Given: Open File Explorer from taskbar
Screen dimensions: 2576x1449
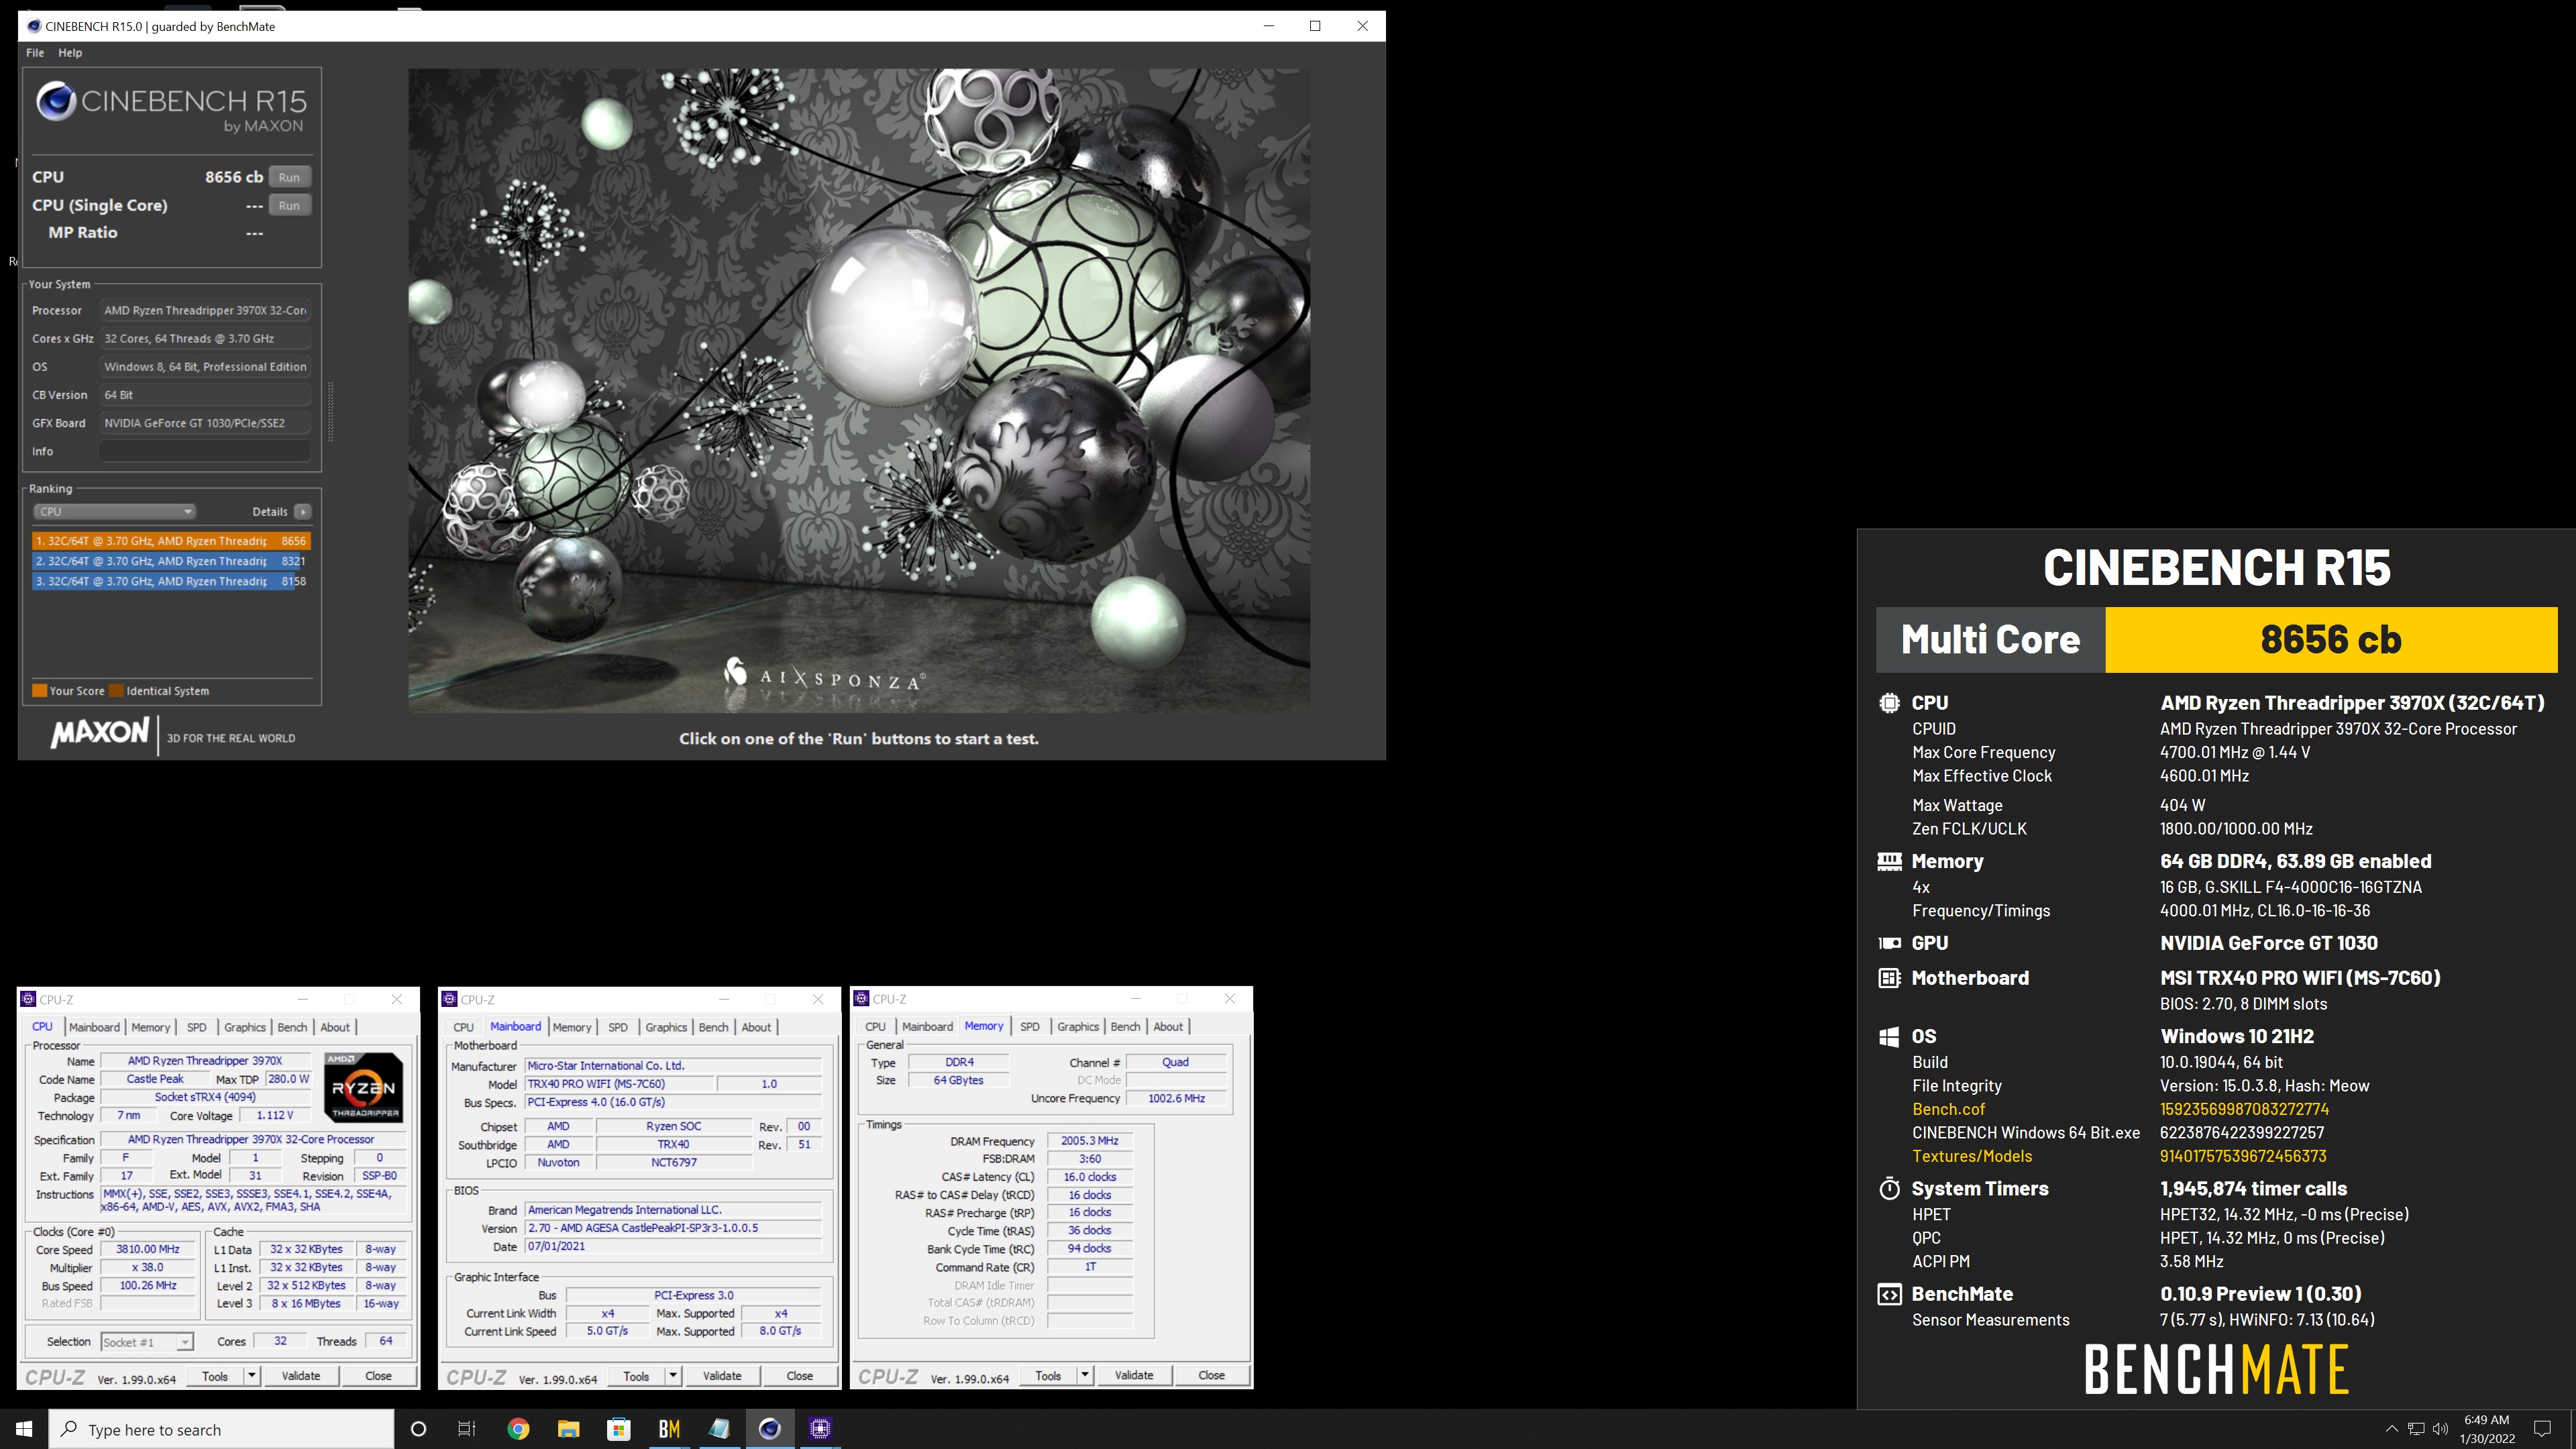Looking at the screenshot, I should [x=568, y=1429].
